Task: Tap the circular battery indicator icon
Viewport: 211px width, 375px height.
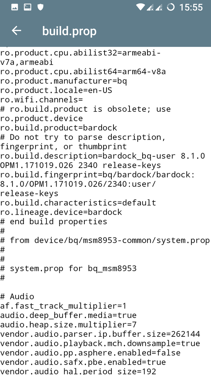Action: (171, 7)
